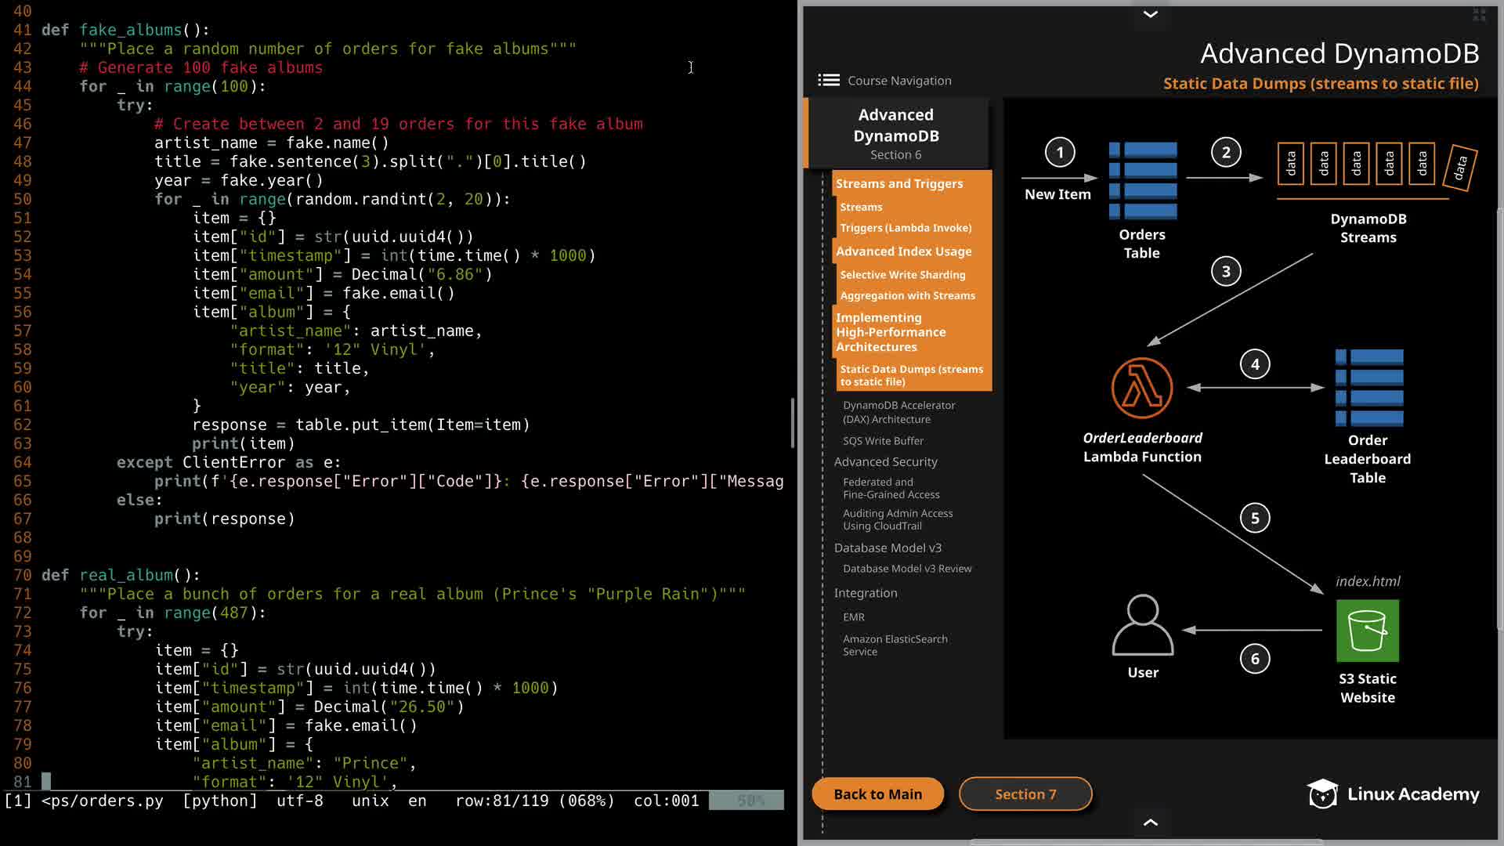Screen dimensions: 1504x846
Task: Click the 50% position indicator in status line
Action: point(749,801)
